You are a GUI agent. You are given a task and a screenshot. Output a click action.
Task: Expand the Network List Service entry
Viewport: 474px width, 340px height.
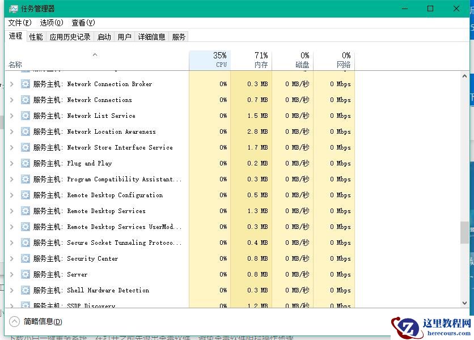tap(11, 116)
